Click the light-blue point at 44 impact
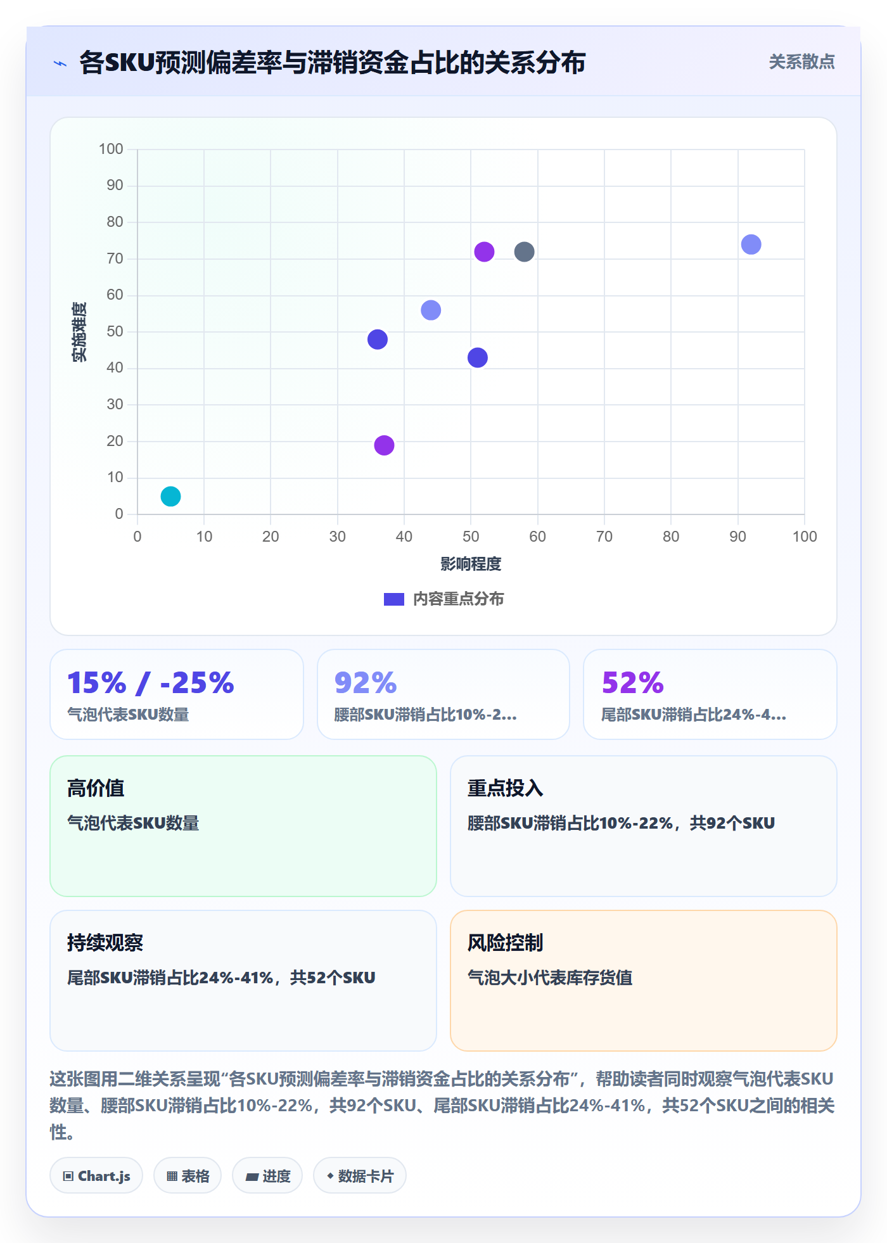Screen dimensions: 887x1243 [x=431, y=310]
